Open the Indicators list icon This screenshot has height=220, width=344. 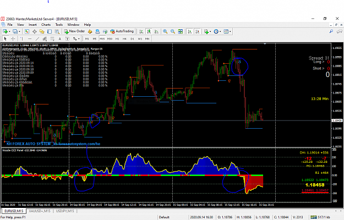(x=206, y=31)
